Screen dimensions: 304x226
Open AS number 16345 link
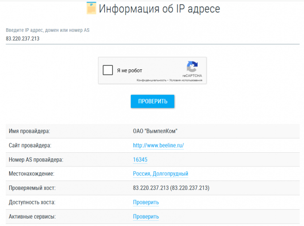(140, 159)
